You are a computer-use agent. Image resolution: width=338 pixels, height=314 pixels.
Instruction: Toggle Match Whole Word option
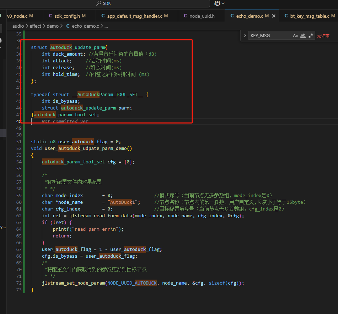point(303,36)
